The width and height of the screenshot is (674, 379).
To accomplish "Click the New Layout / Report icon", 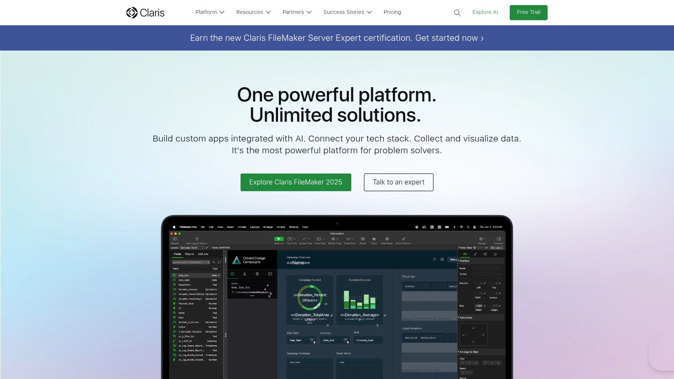I will pyautogui.click(x=197, y=239).
